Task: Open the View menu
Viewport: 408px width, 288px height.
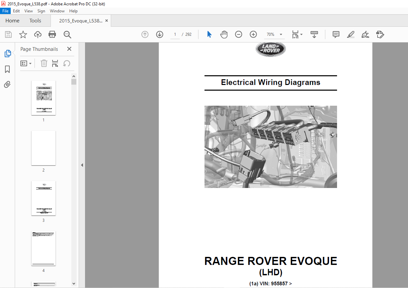Action: tap(28, 11)
